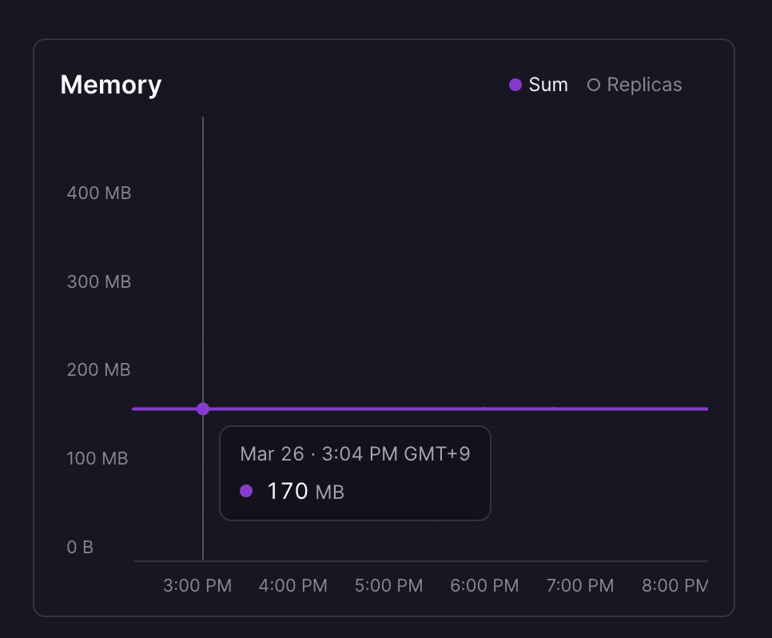Click the Memory chart title
This screenshot has height=638, width=772.
click(x=111, y=85)
